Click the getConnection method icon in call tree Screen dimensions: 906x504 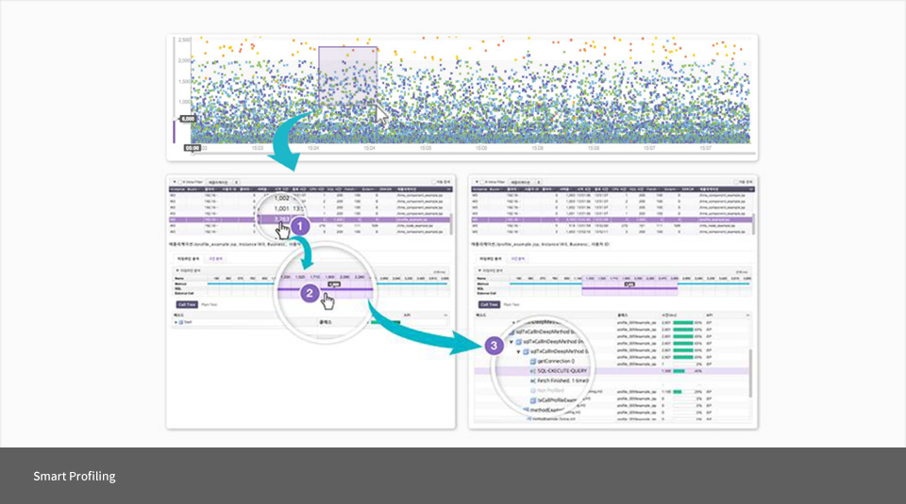(533, 361)
